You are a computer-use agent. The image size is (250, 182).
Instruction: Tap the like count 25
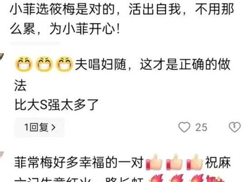[x=201, y=127]
